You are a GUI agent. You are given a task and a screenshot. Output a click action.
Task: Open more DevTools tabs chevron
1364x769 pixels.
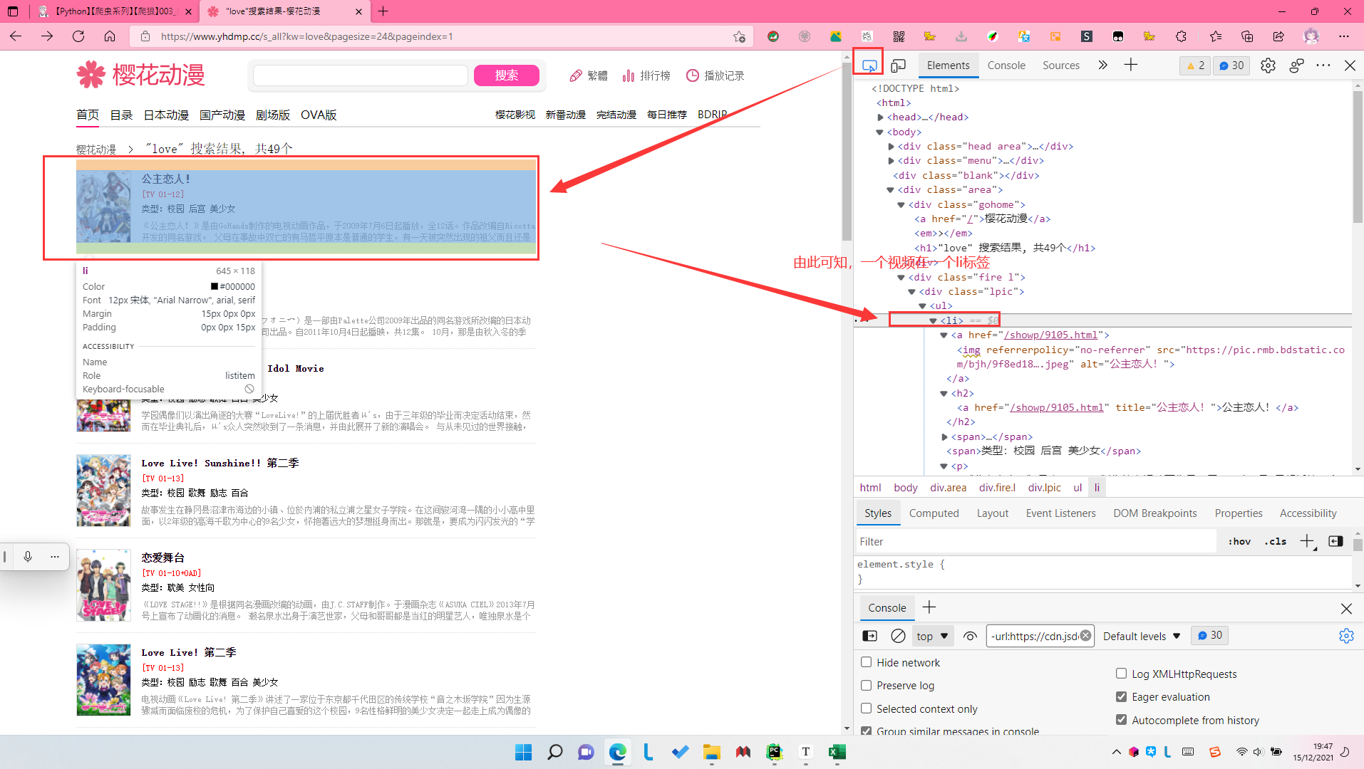1102,65
